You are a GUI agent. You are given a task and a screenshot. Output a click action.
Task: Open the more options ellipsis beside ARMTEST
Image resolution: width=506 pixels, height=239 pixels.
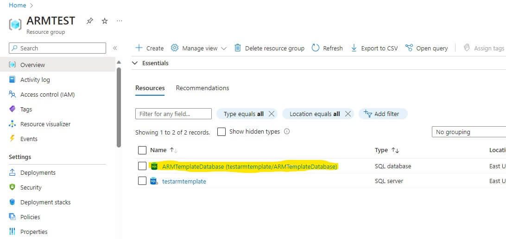point(120,21)
